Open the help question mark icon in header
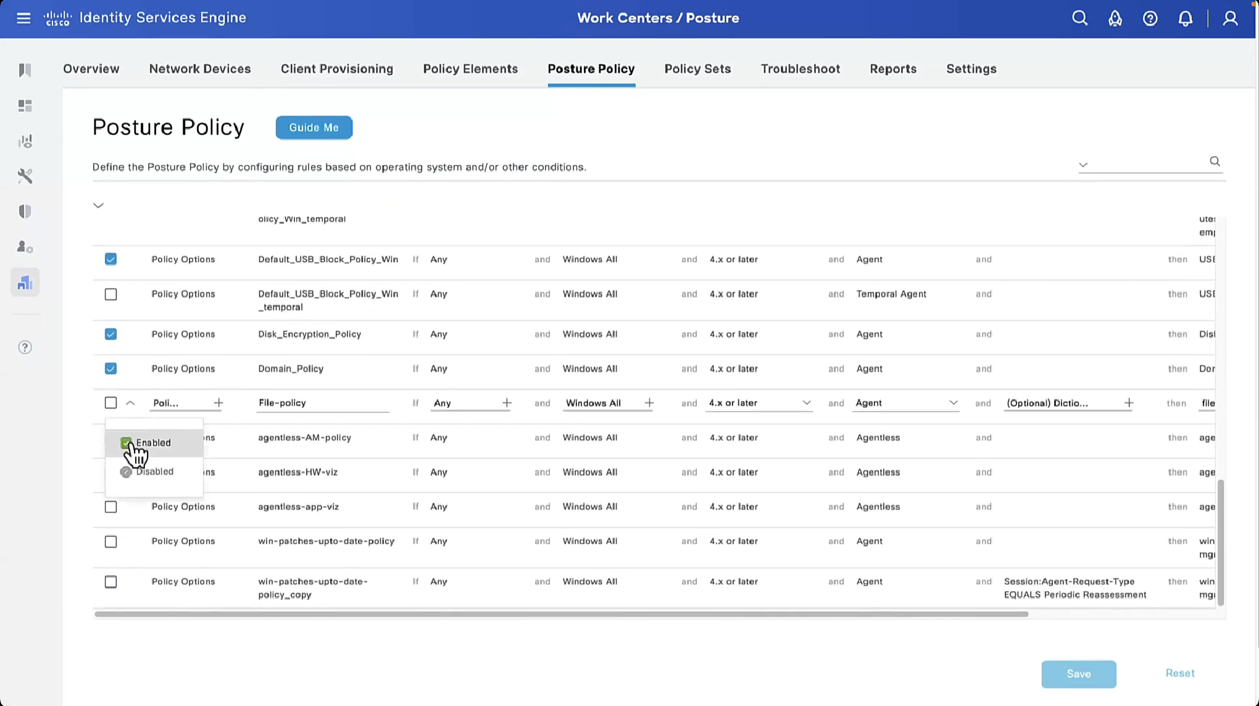Image resolution: width=1259 pixels, height=706 pixels. click(x=1150, y=18)
